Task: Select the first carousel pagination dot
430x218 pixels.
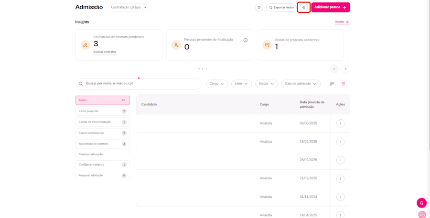Action: click(x=199, y=69)
